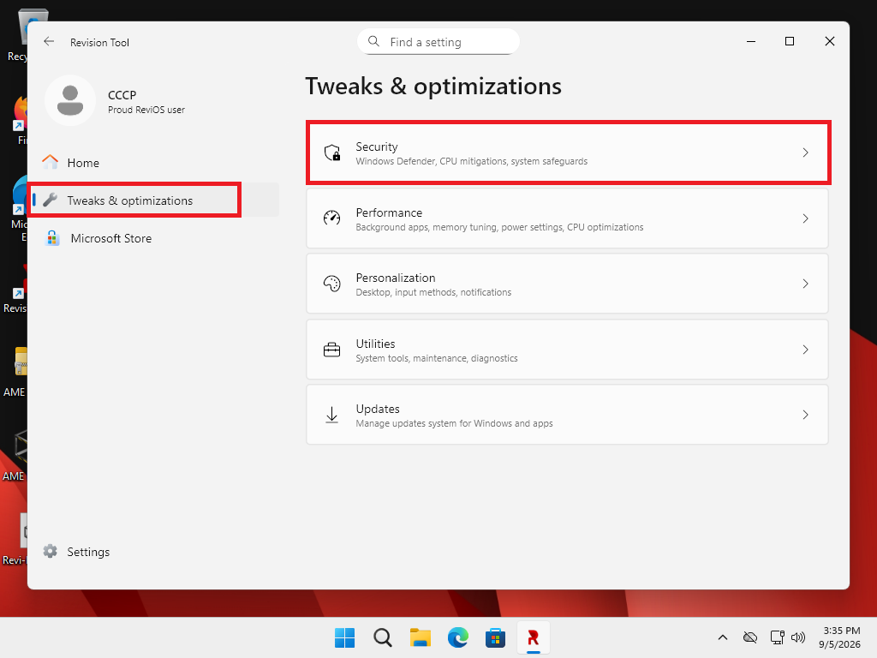Screen dimensions: 877x658
Task: Open the Personalization category title
Action: (x=396, y=278)
